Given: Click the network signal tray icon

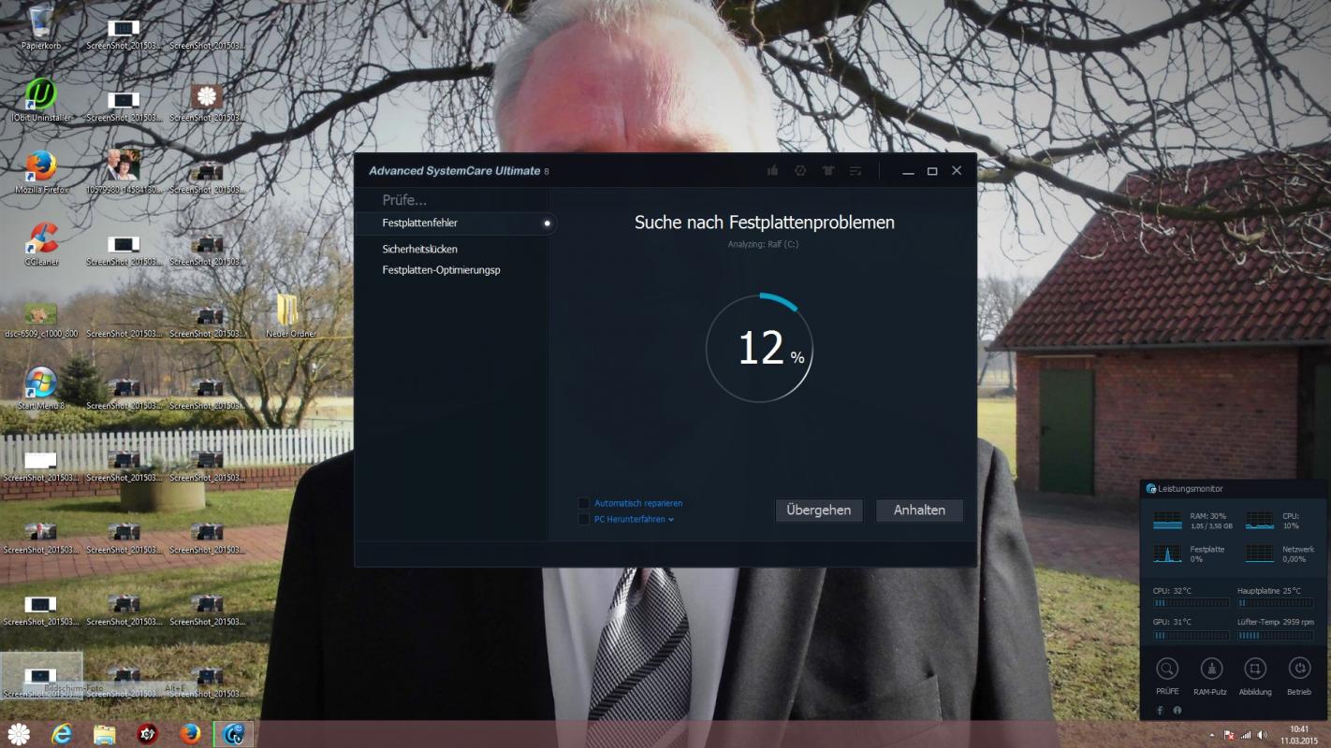Looking at the screenshot, I should pos(1246,735).
